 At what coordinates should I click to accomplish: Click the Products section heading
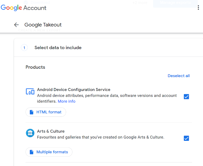pyautogui.click(x=35, y=67)
